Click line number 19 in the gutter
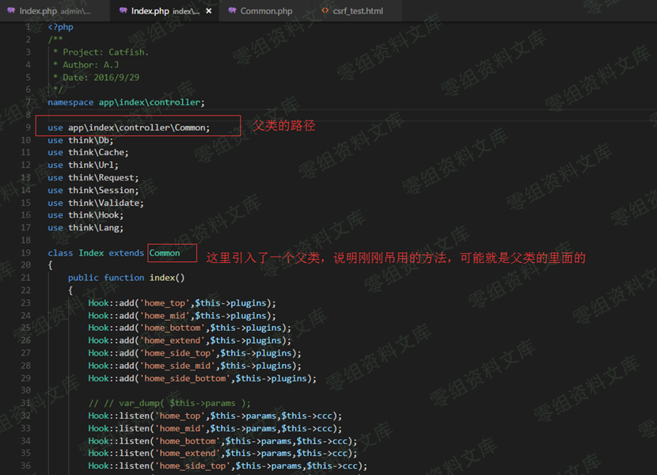This screenshot has width=657, height=475. coord(26,253)
